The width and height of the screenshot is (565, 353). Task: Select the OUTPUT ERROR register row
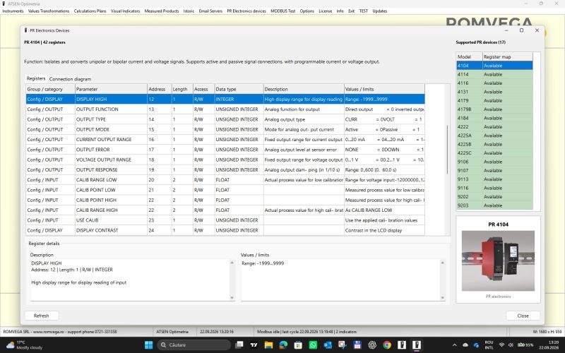[225, 150]
